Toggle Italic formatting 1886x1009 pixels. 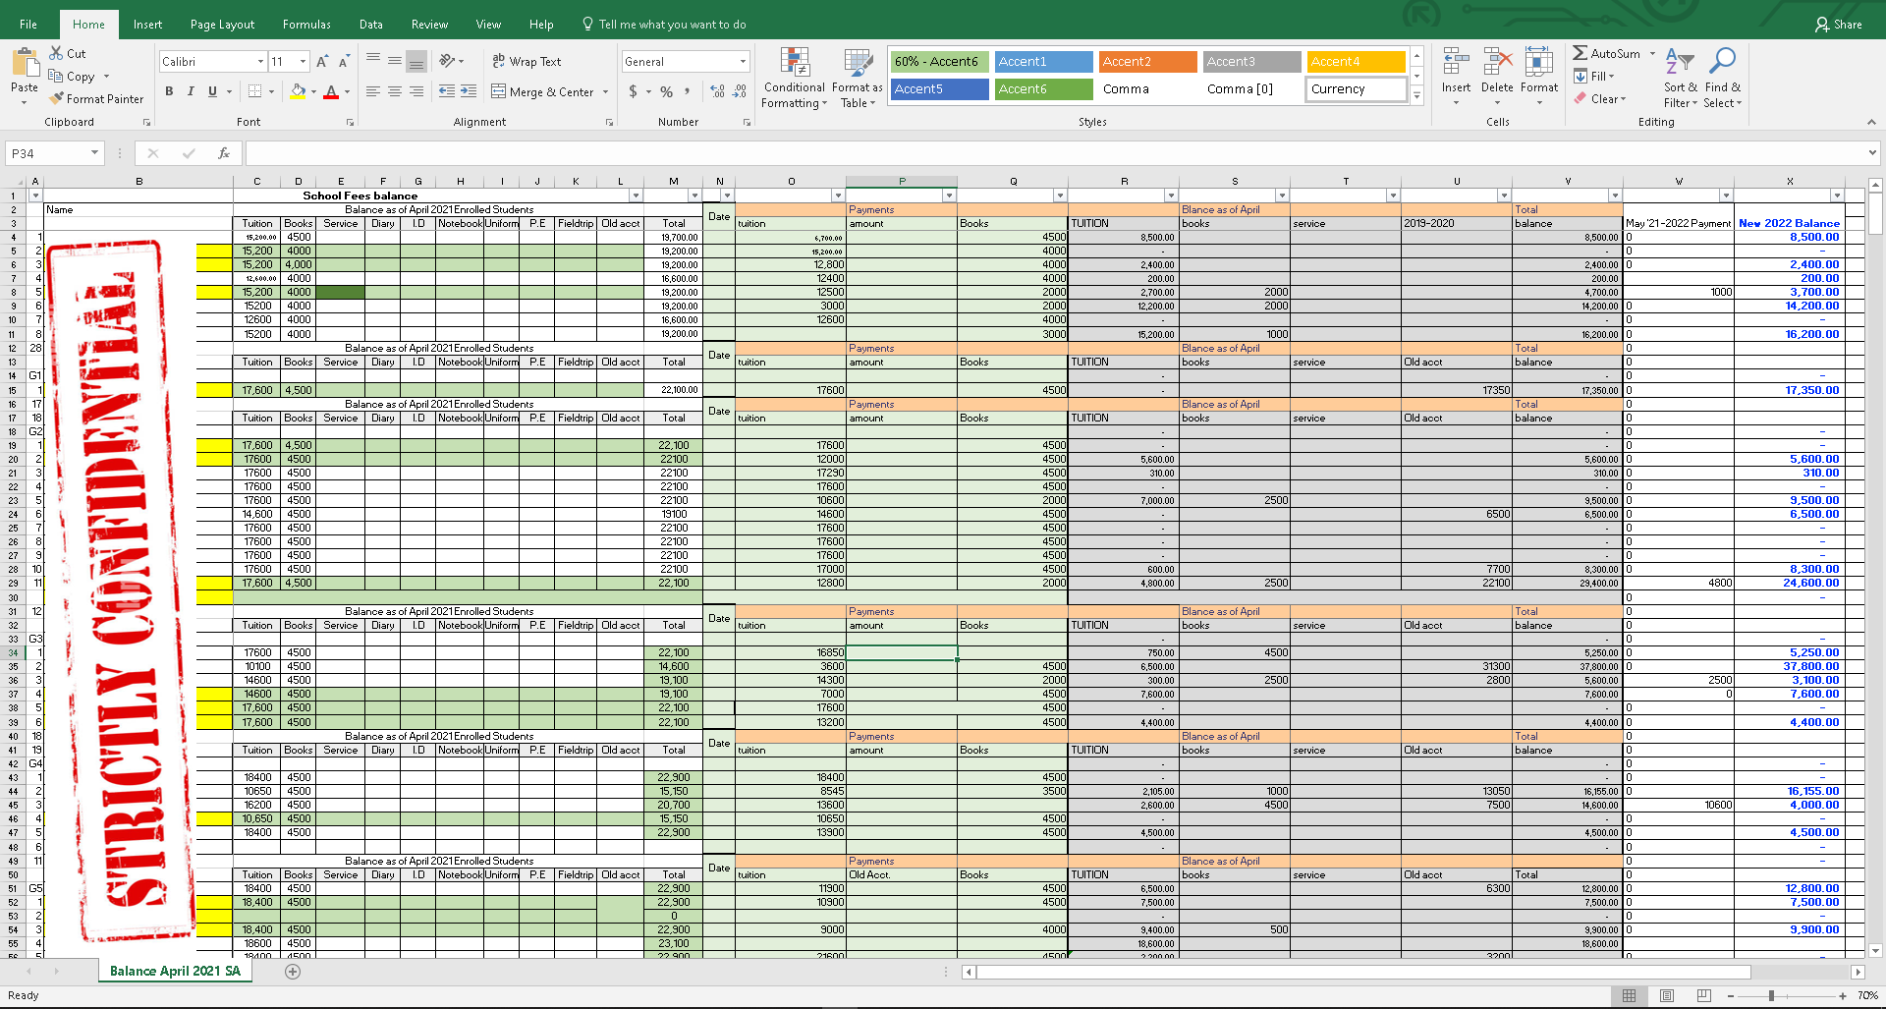[x=191, y=91]
